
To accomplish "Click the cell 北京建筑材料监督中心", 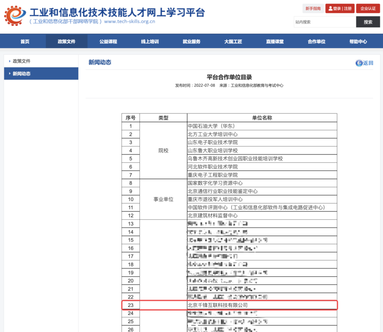I will click(262, 215).
